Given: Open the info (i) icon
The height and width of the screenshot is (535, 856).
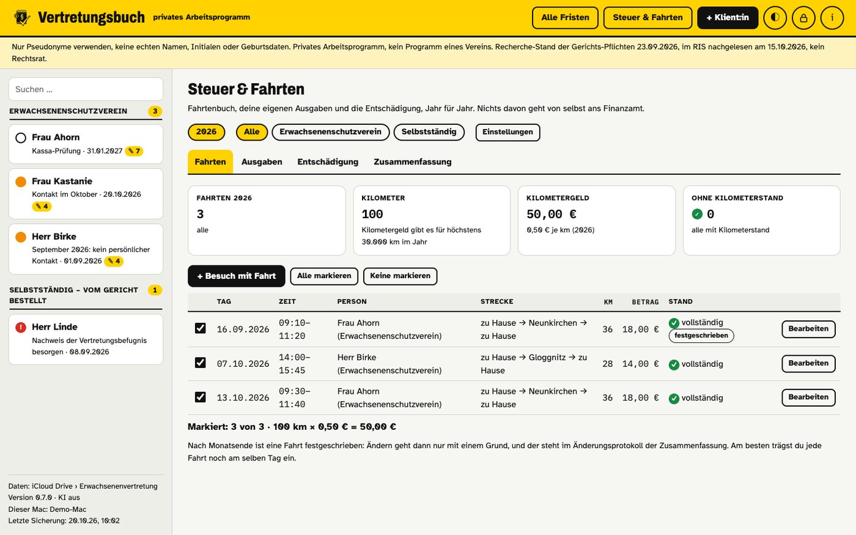Looking at the screenshot, I should pyautogui.click(x=832, y=18).
